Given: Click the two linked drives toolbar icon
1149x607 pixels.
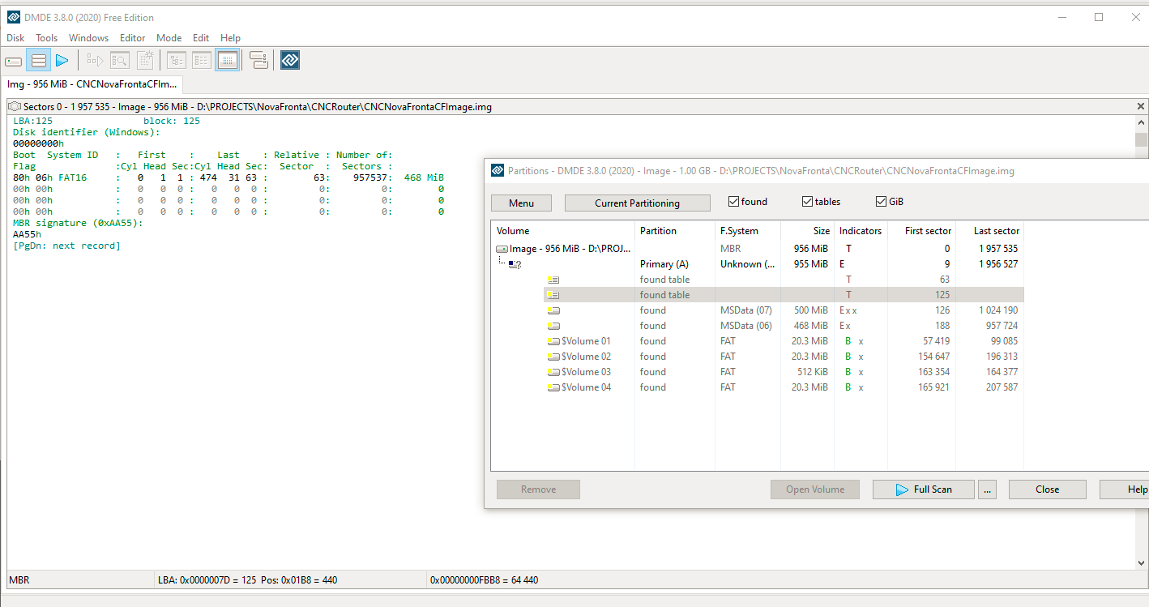Looking at the screenshot, I should click(x=258, y=60).
